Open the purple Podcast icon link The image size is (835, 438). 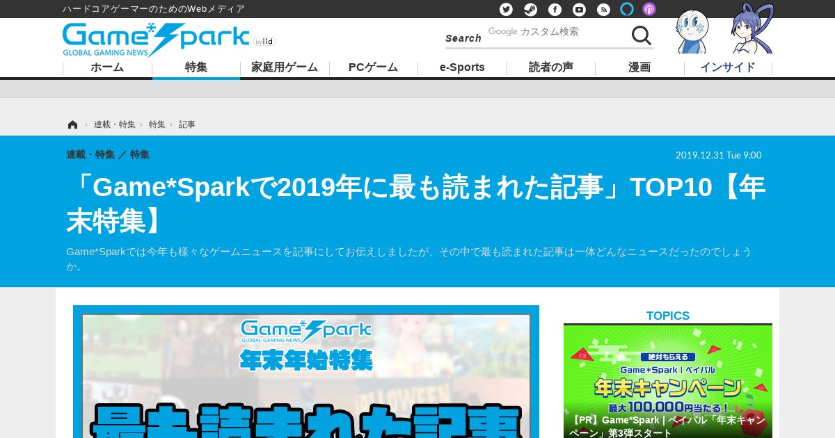(x=649, y=9)
